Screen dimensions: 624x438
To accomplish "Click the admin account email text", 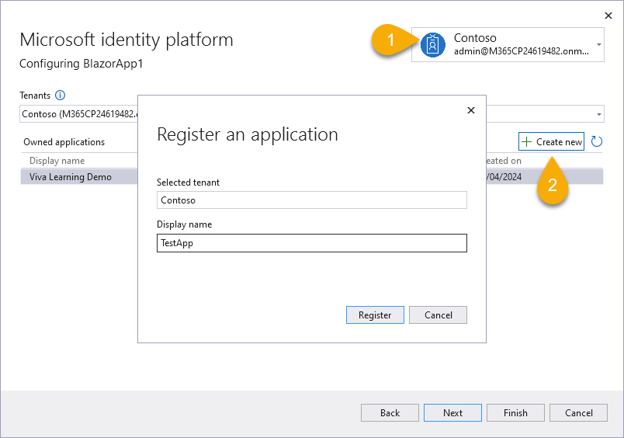I will tap(521, 51).
